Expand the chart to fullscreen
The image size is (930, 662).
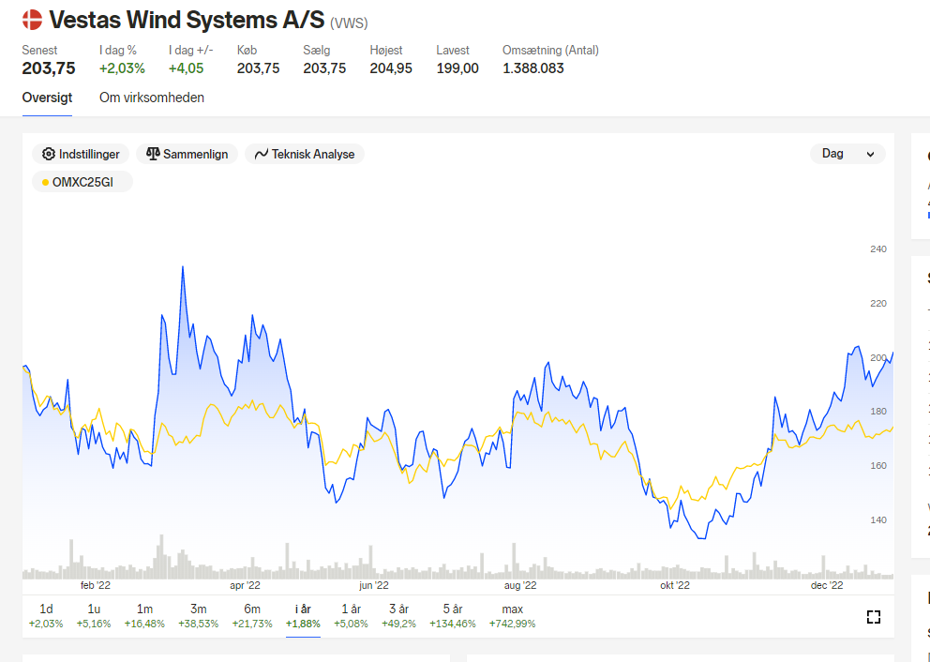[x=873, y=617]
